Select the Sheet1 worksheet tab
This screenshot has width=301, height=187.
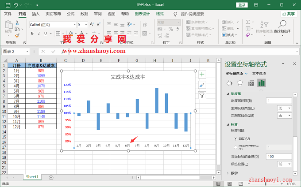point(32,177)
